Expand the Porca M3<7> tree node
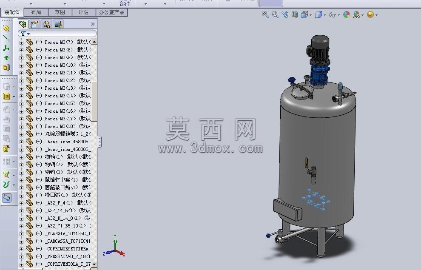421x270 pixels. coord(22,43)
